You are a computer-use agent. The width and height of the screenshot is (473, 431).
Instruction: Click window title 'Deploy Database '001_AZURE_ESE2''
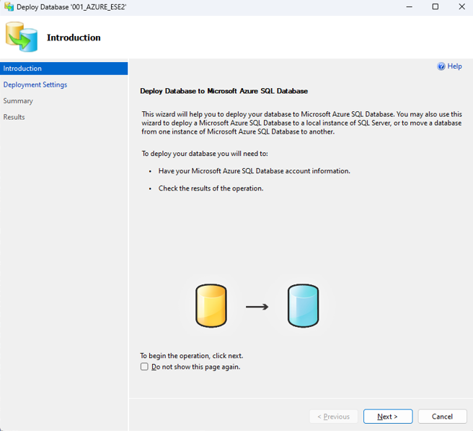(71, 7)
